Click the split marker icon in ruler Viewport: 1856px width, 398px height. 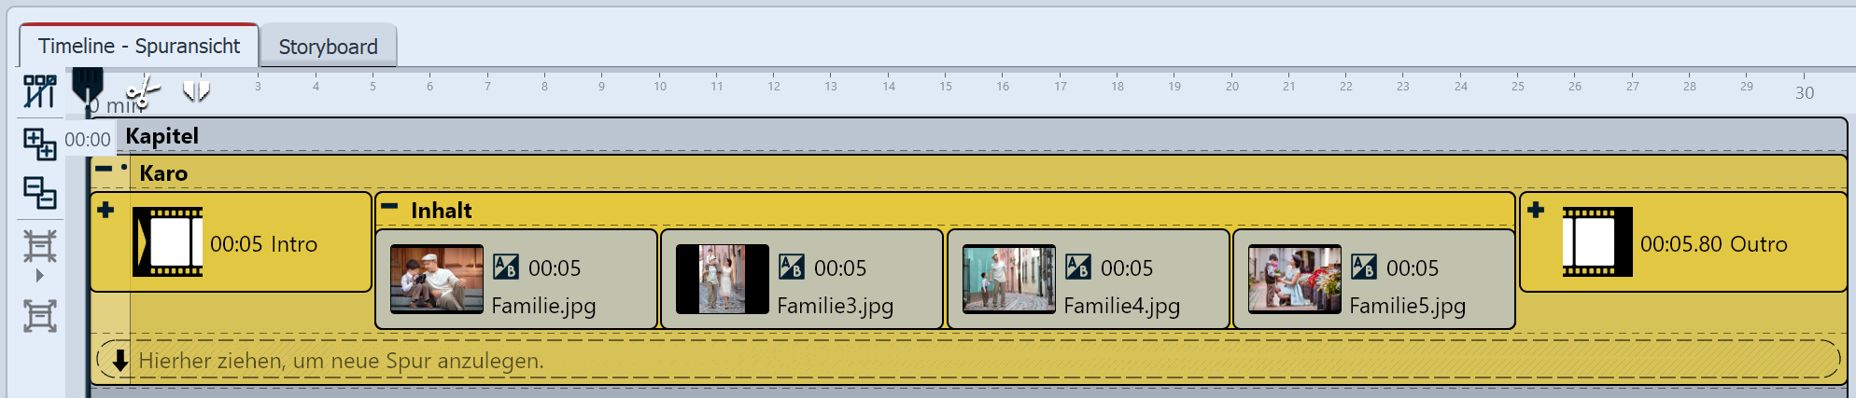[x=196, y=90]
